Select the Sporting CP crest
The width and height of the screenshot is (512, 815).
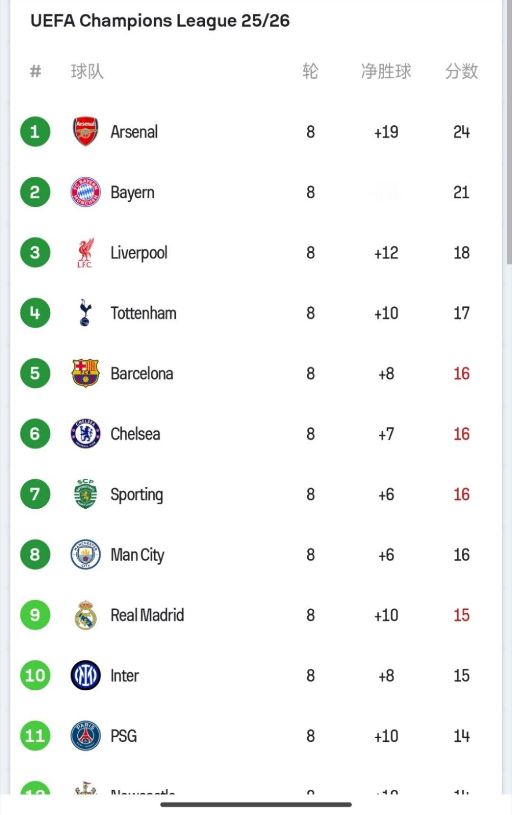[x=85, y=494]
